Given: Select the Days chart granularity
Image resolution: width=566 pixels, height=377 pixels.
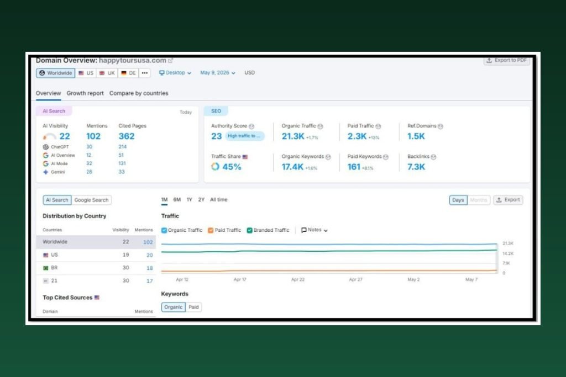Looking at the screenshot, I should coord(458,200).
